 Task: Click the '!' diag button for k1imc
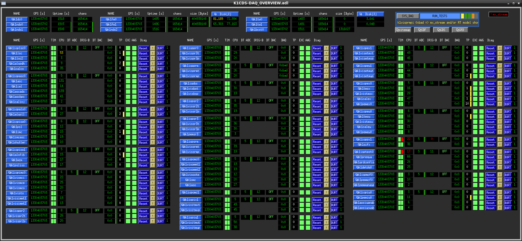pyautogui.click(x=153, y=132)
